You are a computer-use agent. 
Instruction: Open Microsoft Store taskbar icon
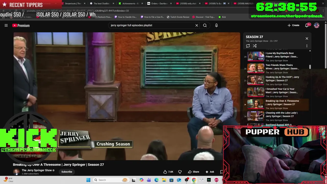(x=171, y=180)
